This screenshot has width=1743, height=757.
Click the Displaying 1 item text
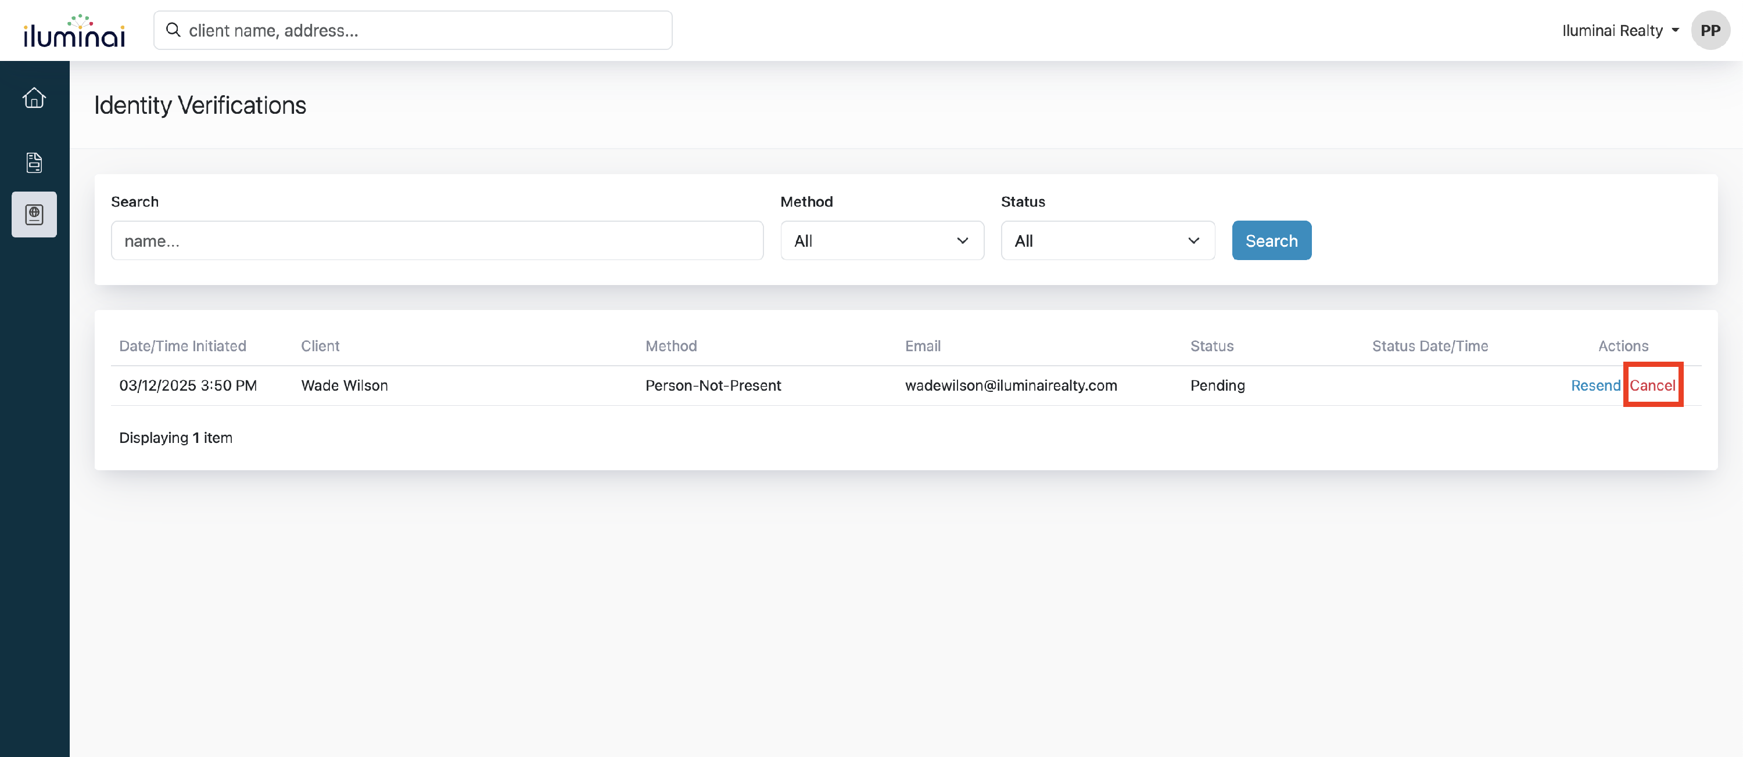pyautogui.click(x=176, y=438)
